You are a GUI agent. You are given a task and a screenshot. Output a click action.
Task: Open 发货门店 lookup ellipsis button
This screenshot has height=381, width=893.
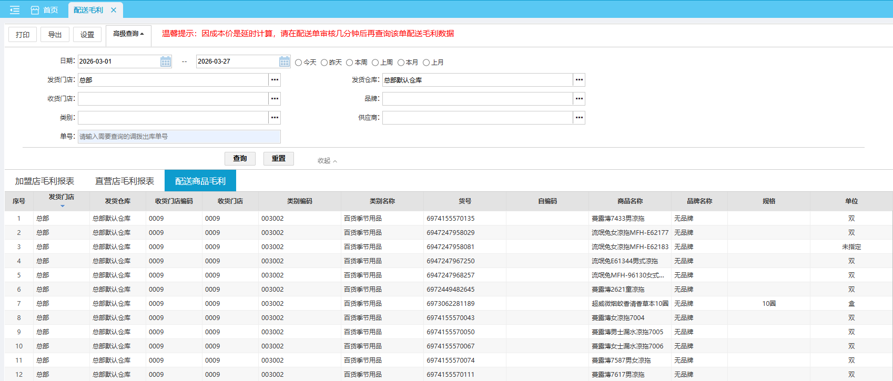[x=275, y=80]
